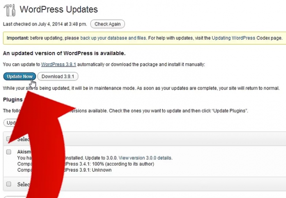
Task: Open the back up your database link
Action: coord(113,38)
